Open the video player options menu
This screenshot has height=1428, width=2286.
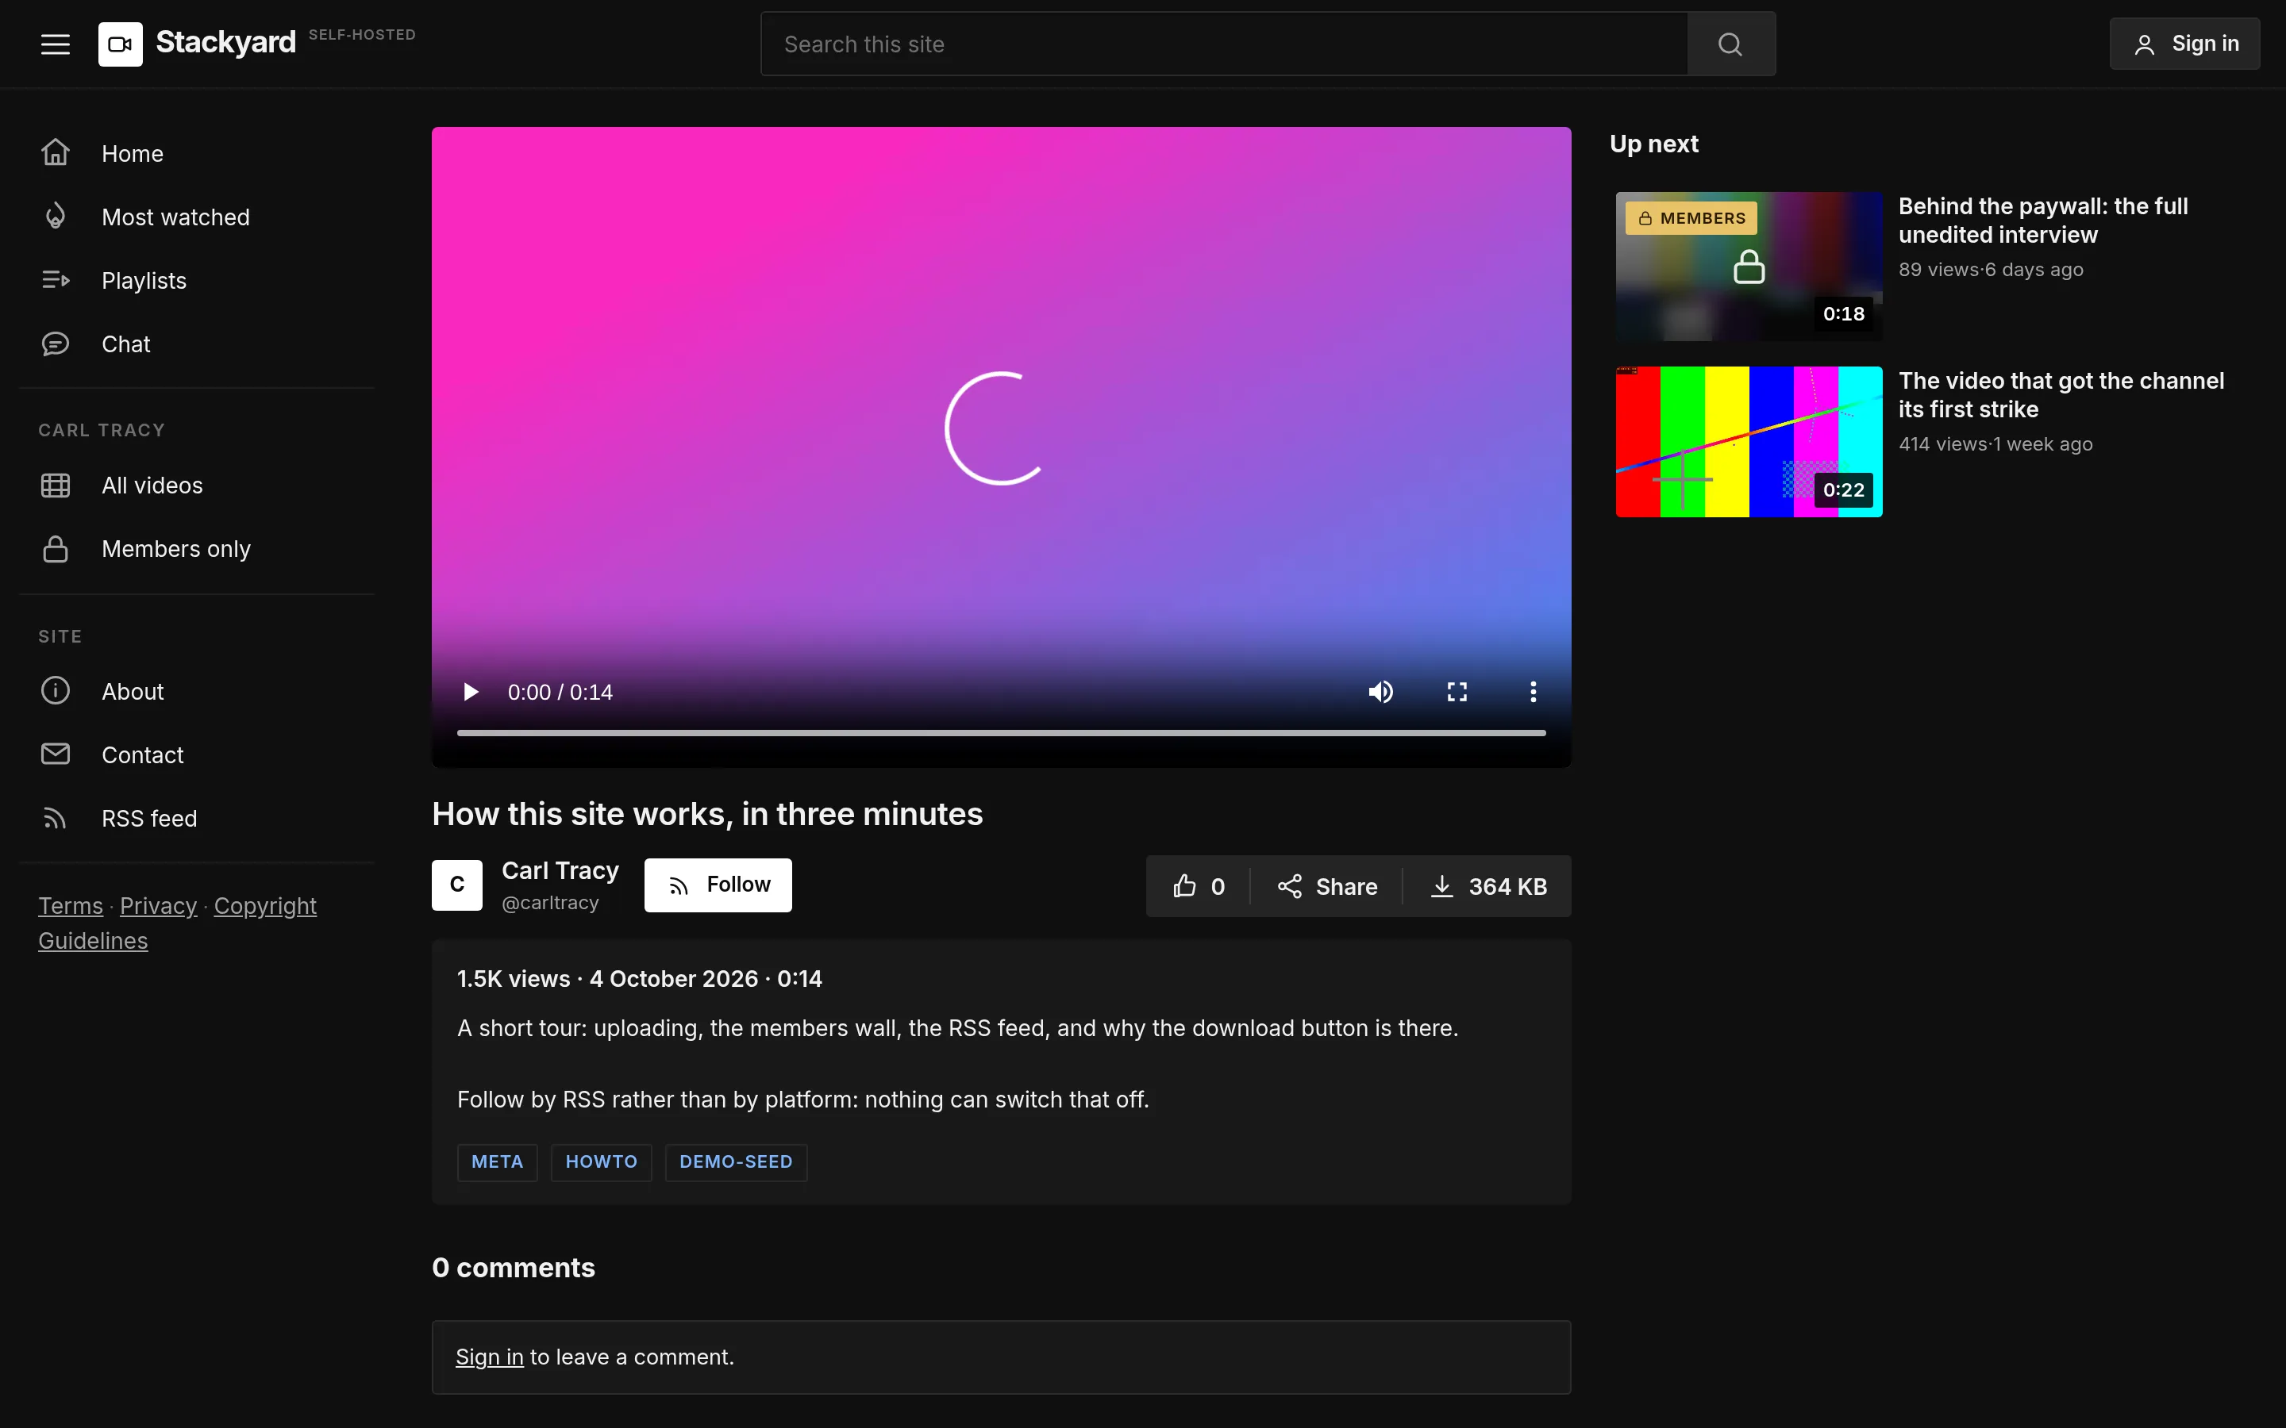coord(1532,693)
